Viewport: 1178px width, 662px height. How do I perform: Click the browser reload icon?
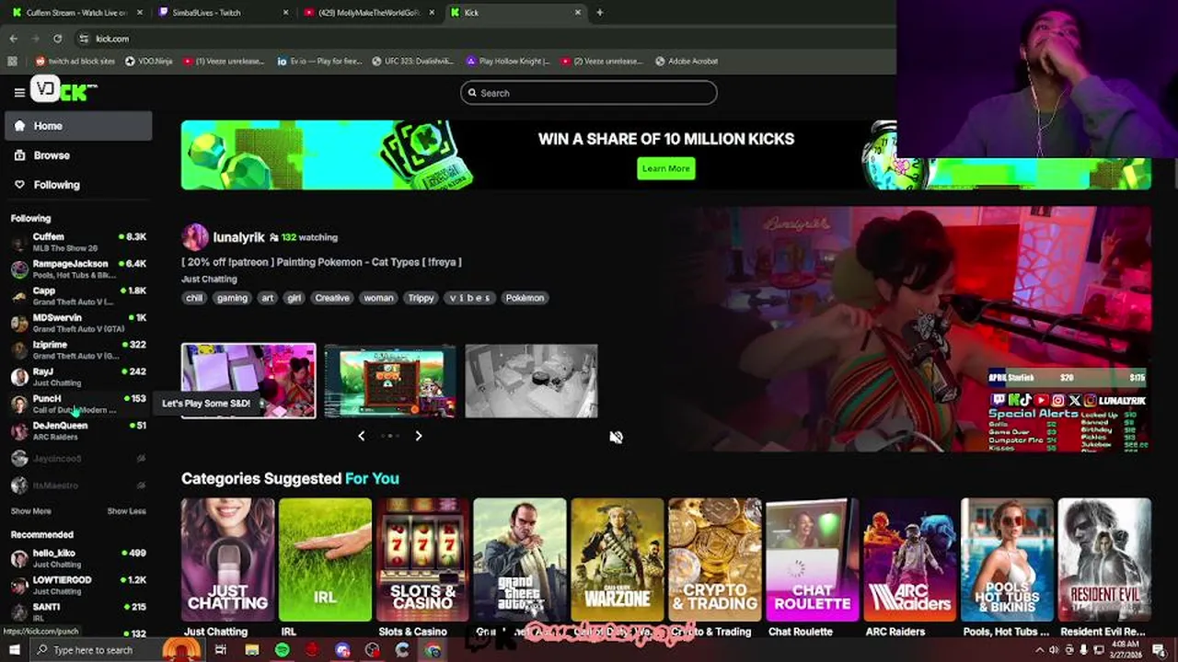57,39
